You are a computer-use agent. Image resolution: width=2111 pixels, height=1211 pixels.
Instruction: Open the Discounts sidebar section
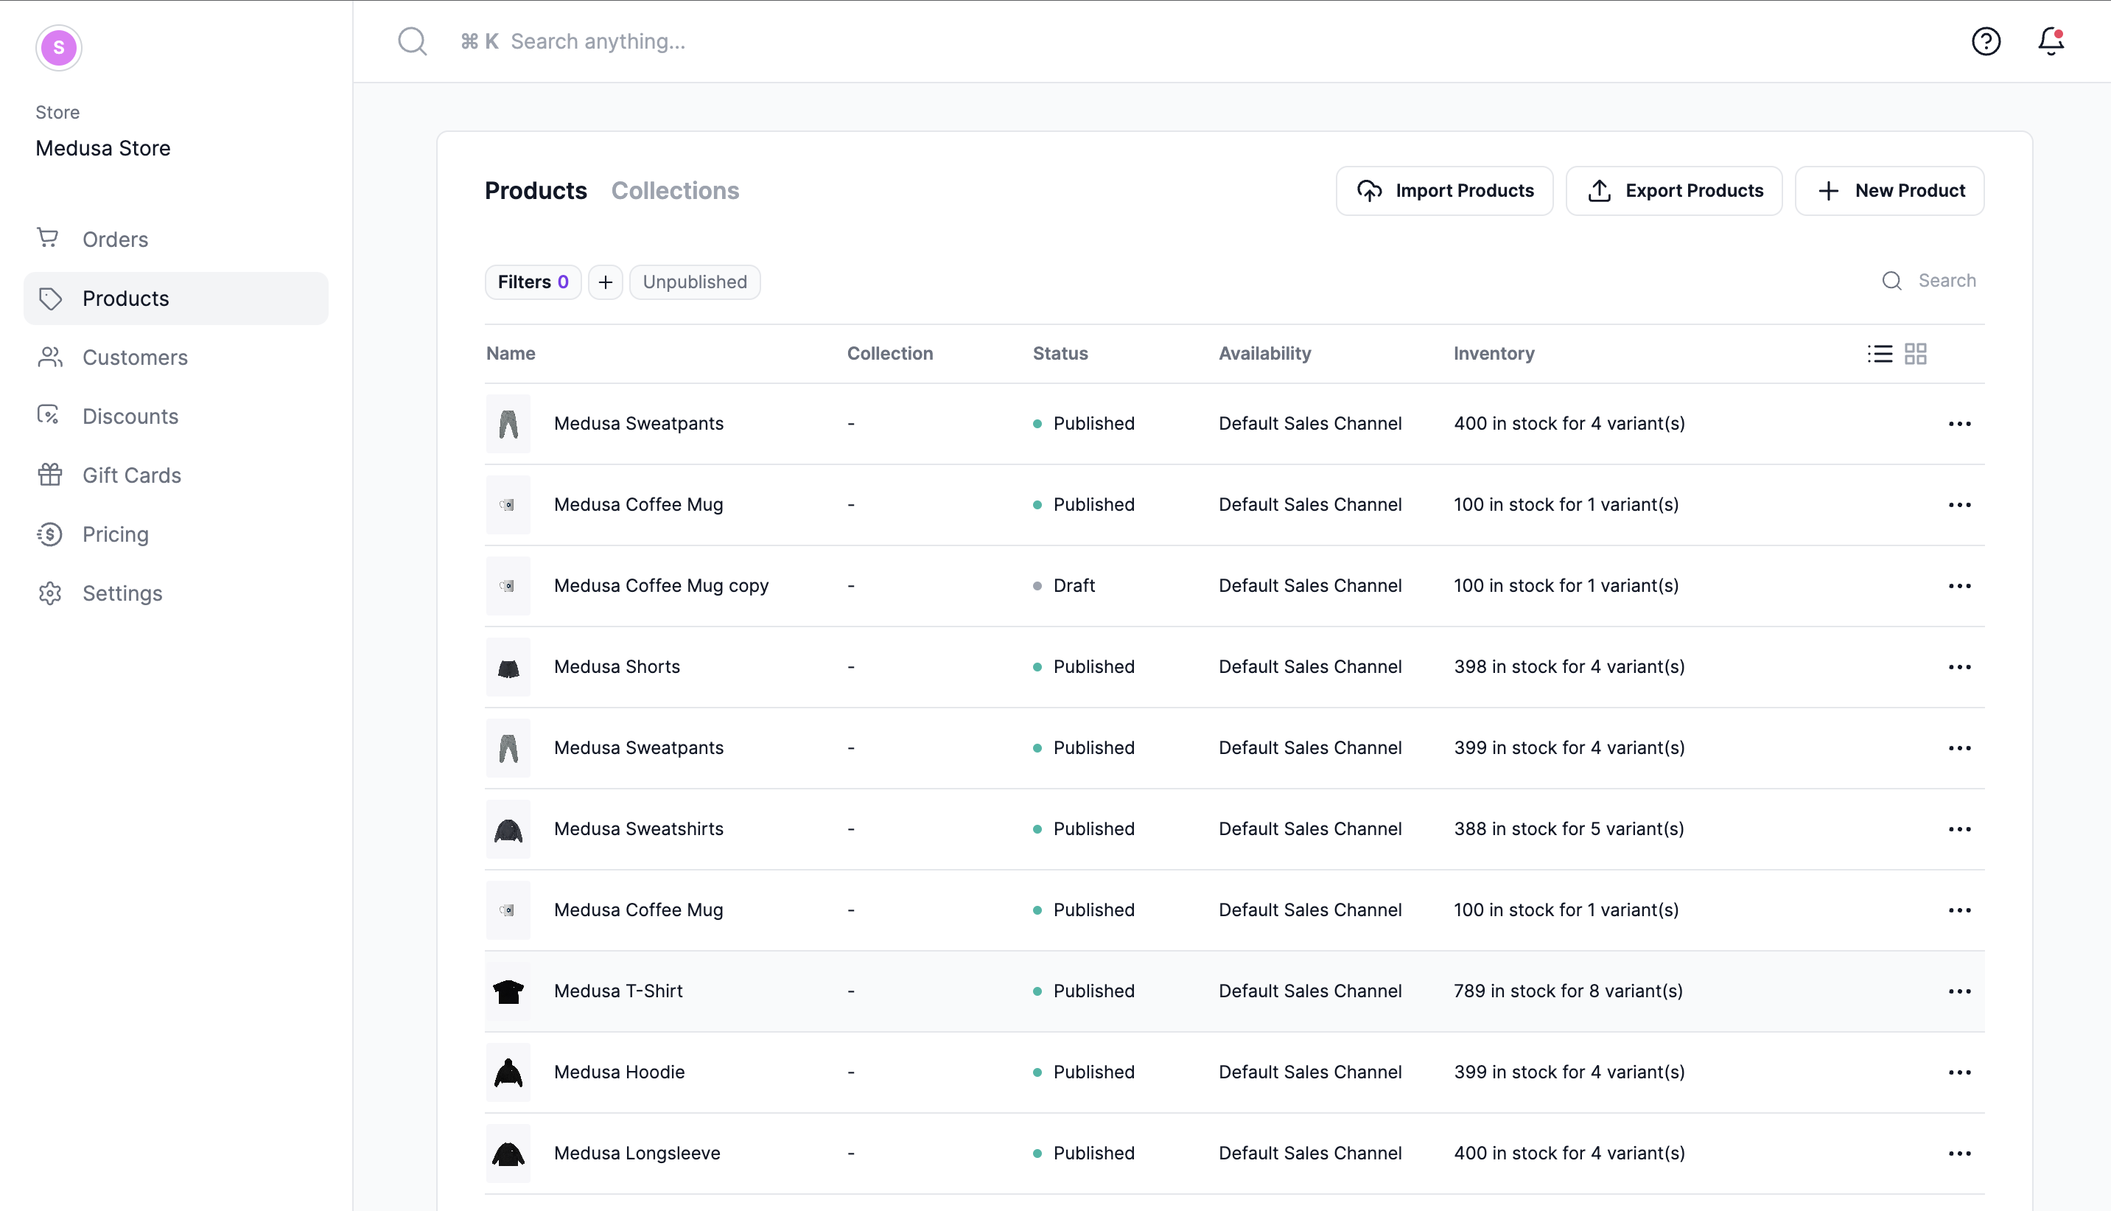130,416
